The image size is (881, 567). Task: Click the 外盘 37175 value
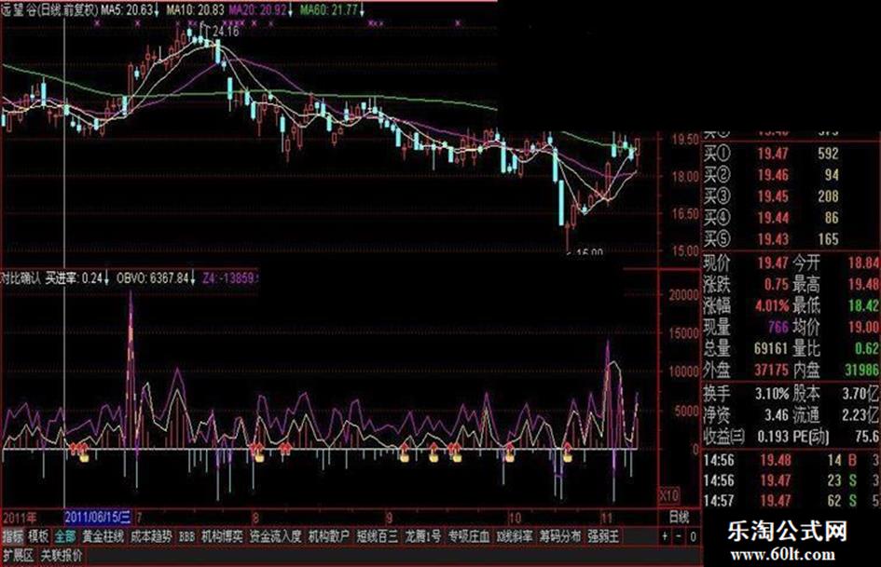click(771, 370)
